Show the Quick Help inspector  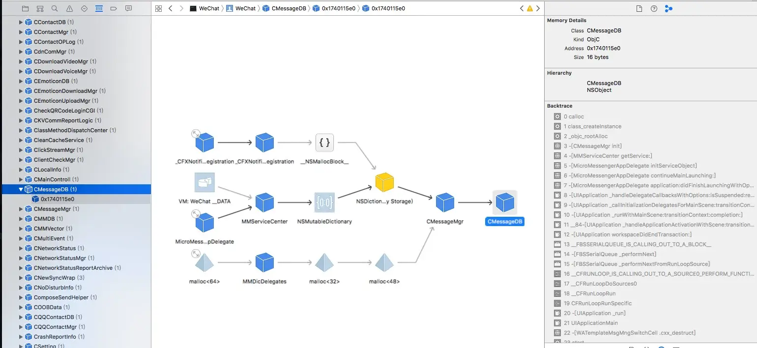tap(653, 8)
